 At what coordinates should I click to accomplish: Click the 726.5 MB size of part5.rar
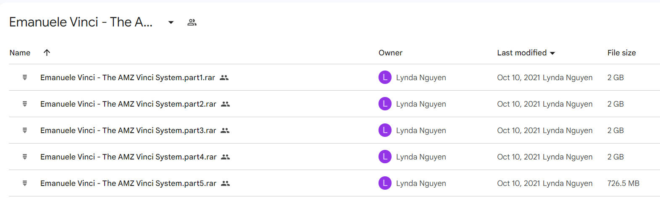pyautogui.click(x=623, y=183)
